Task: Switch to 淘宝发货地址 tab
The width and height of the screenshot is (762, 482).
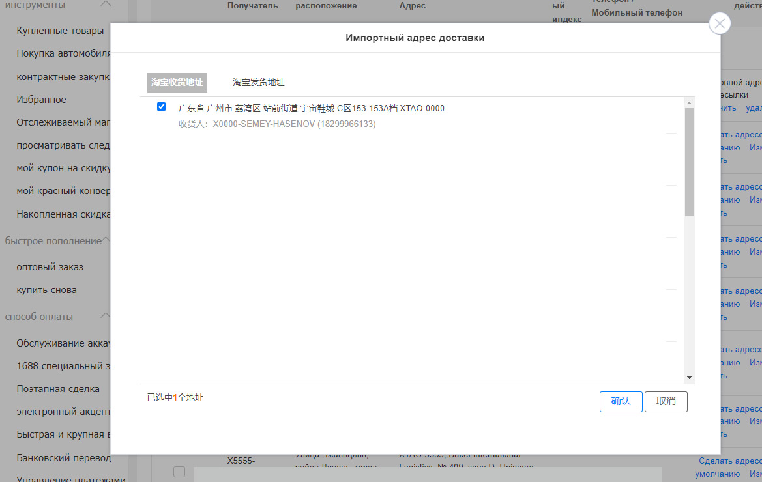Action: point(259,83)
